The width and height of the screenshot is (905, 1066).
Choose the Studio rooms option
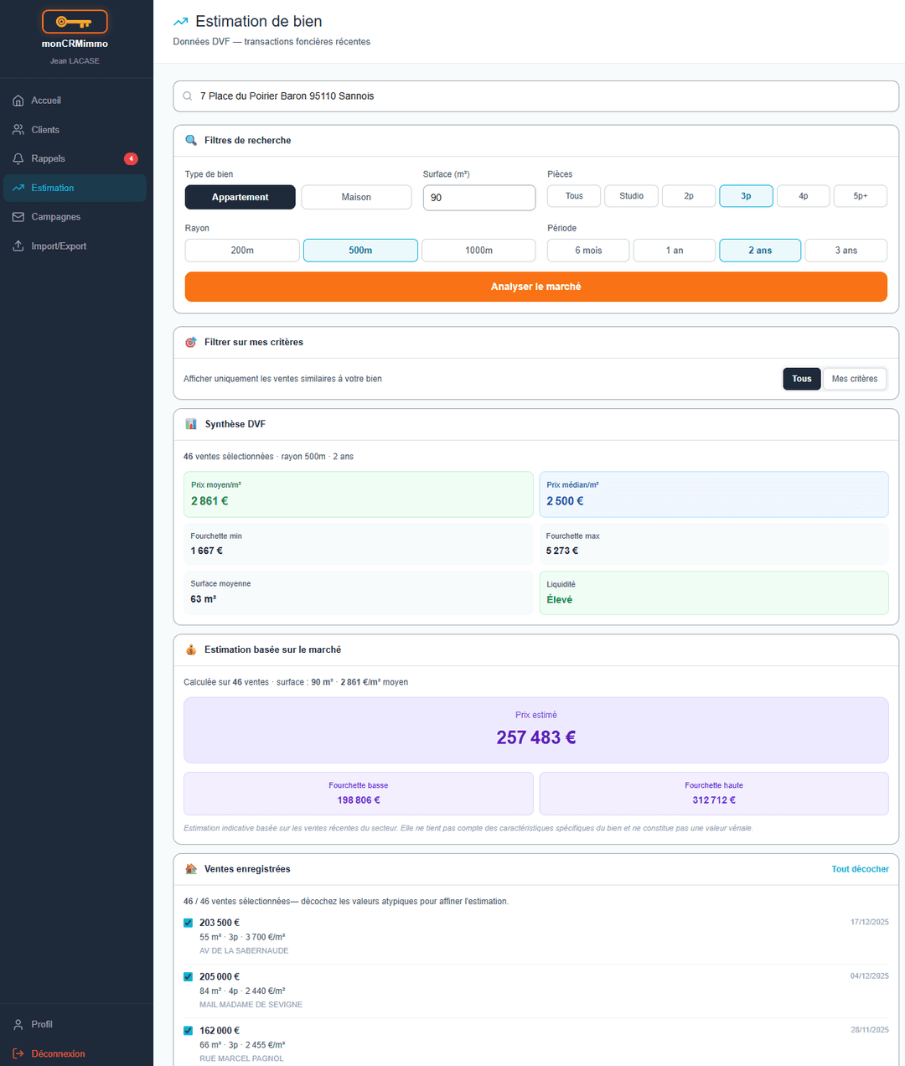(x=632, y=196)
